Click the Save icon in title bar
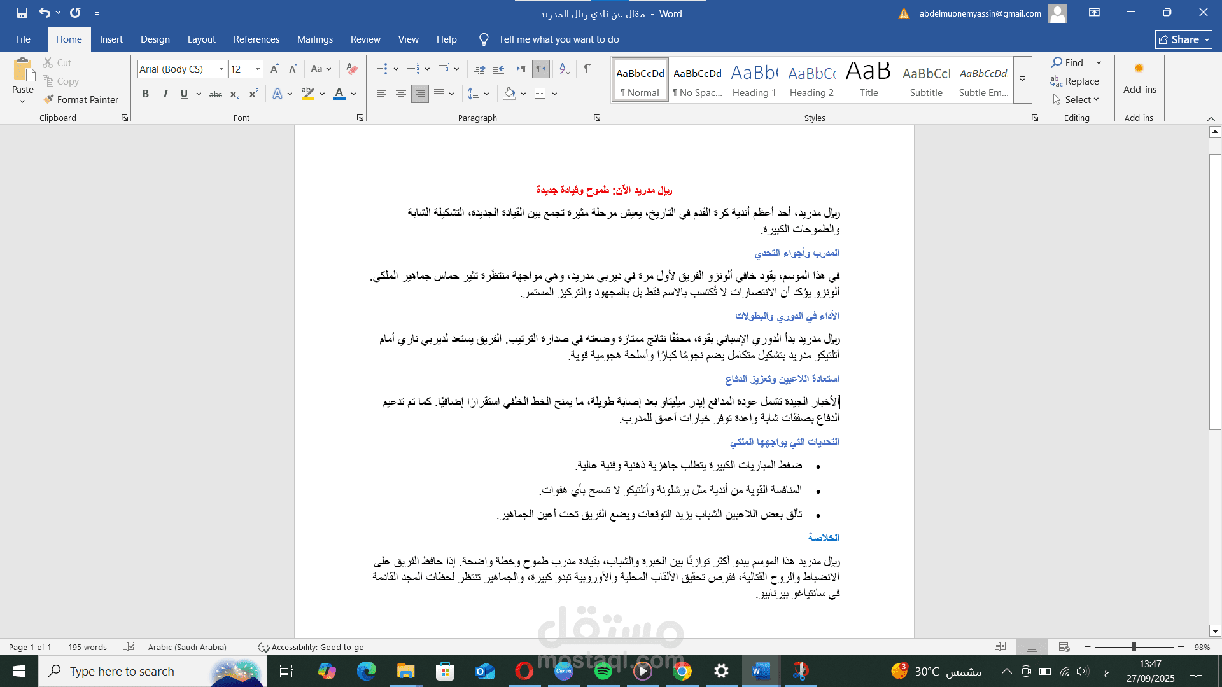1222x687 pixels. (x=22, y=13)
